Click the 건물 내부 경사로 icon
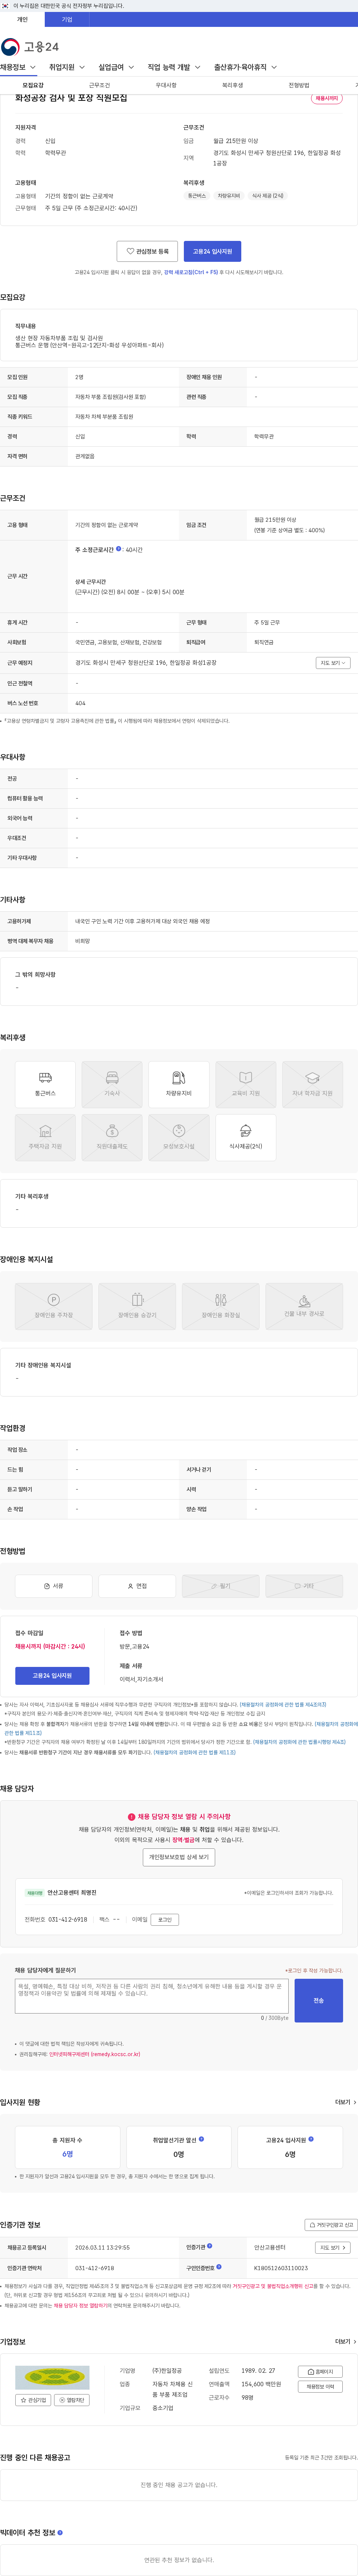 (x=304, y=1307)
